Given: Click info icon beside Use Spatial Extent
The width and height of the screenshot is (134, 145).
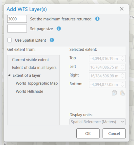Looking at the screenshot, I should pyautogui.click(x=52, y=40).
